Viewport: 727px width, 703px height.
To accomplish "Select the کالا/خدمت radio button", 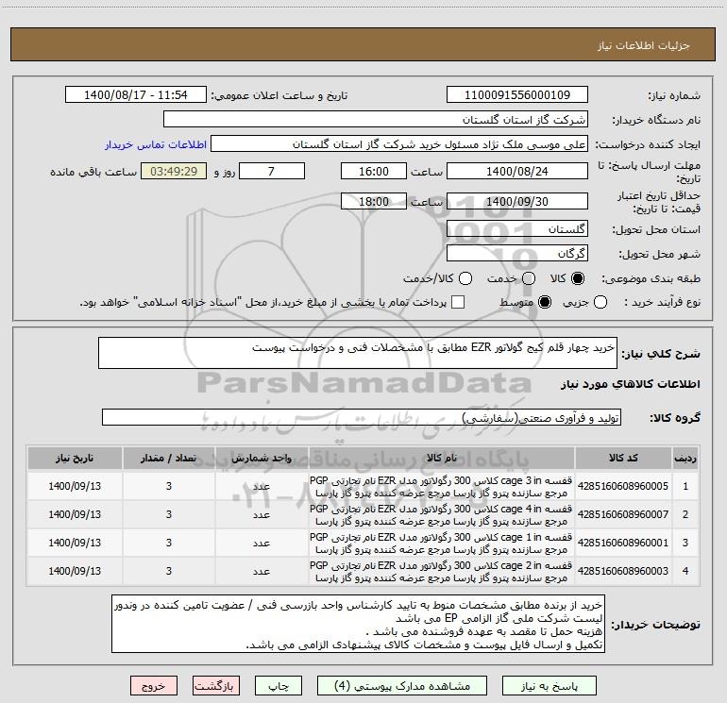I will (465, 278).
